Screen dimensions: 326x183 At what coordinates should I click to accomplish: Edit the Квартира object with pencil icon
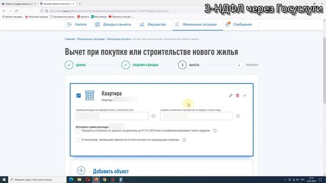pos(231,96)
